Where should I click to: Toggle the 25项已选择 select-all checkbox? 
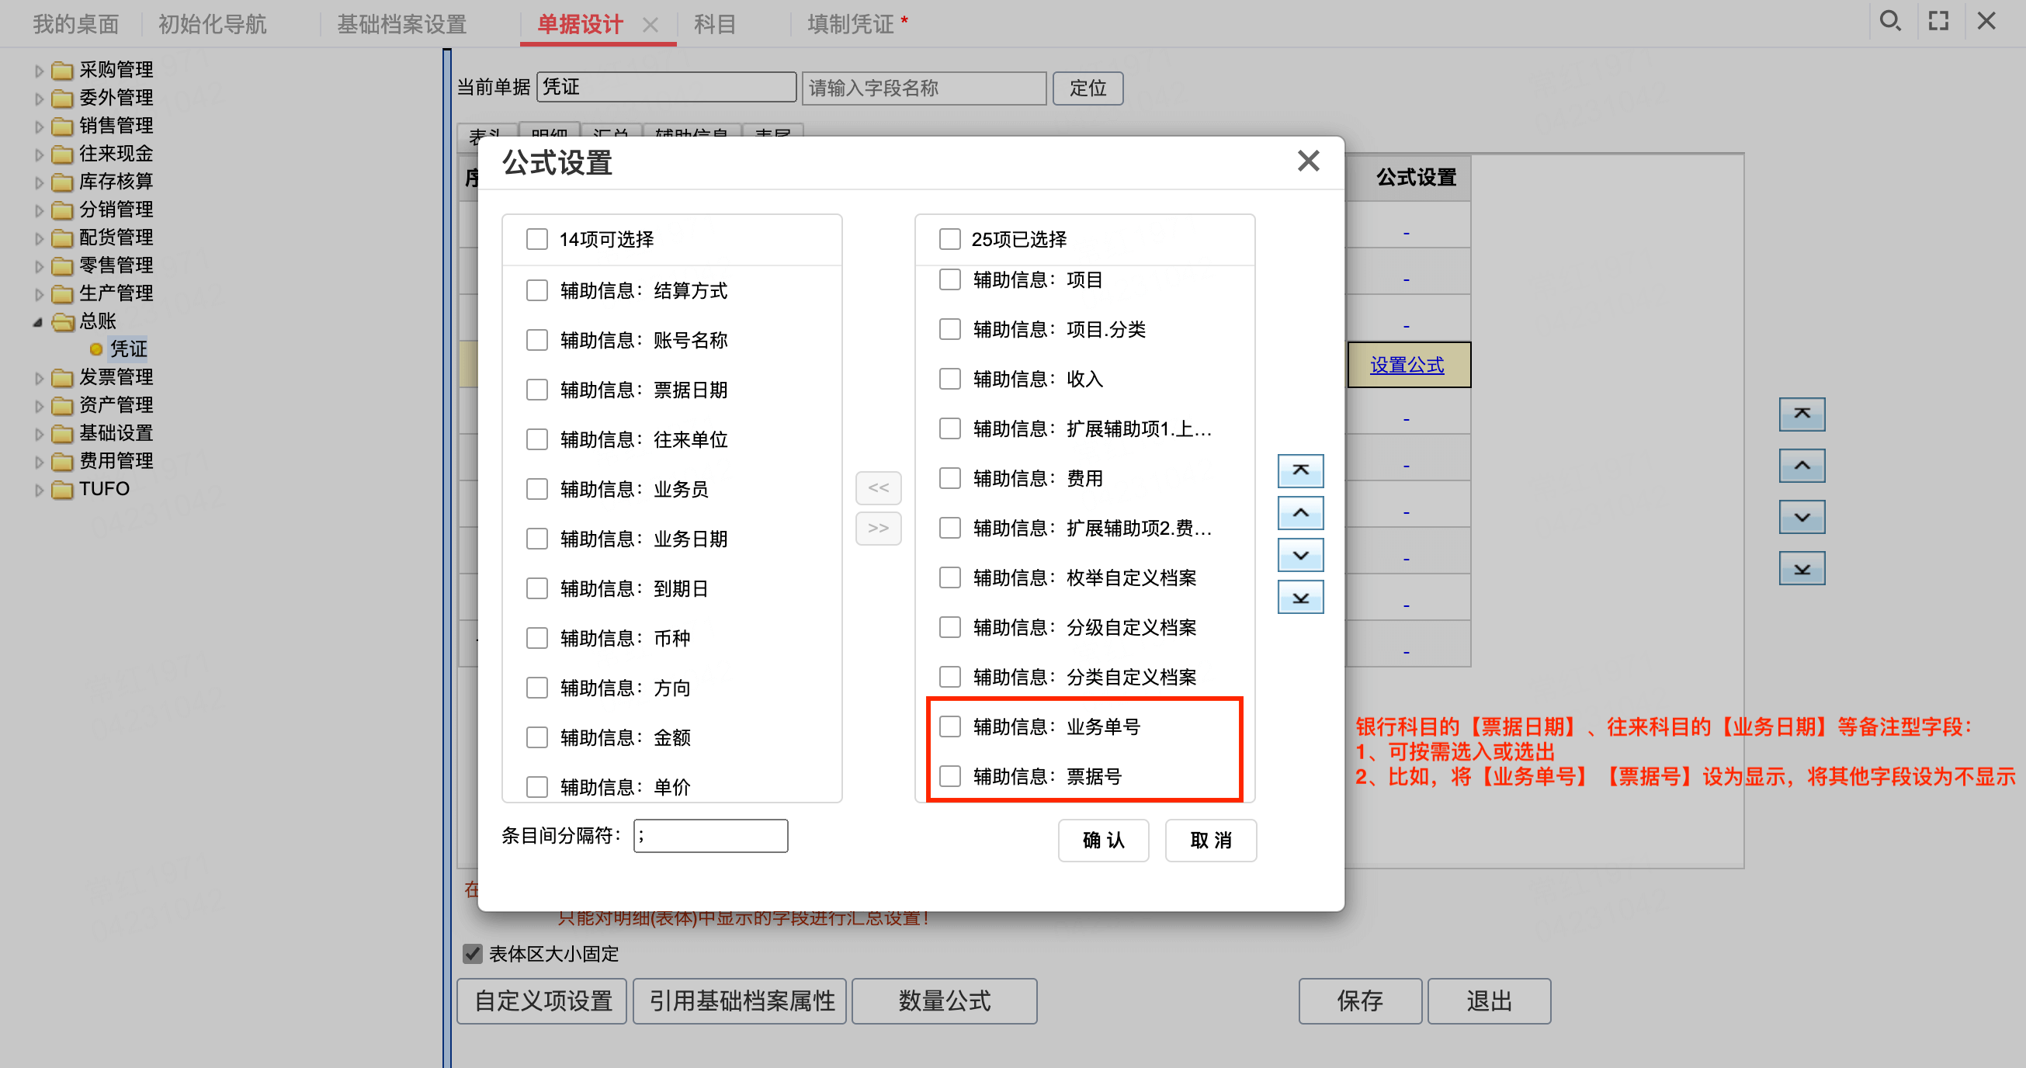tap(950, 239)
